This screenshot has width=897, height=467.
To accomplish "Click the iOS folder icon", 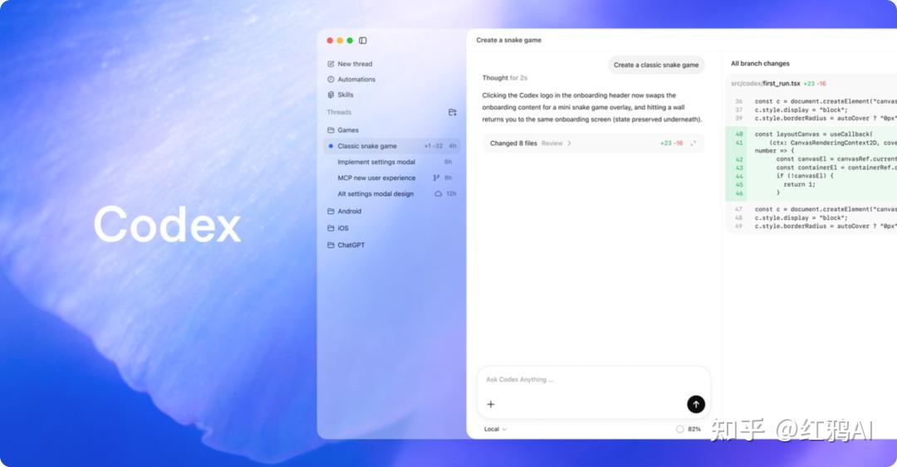I will [x=331, y=228].
